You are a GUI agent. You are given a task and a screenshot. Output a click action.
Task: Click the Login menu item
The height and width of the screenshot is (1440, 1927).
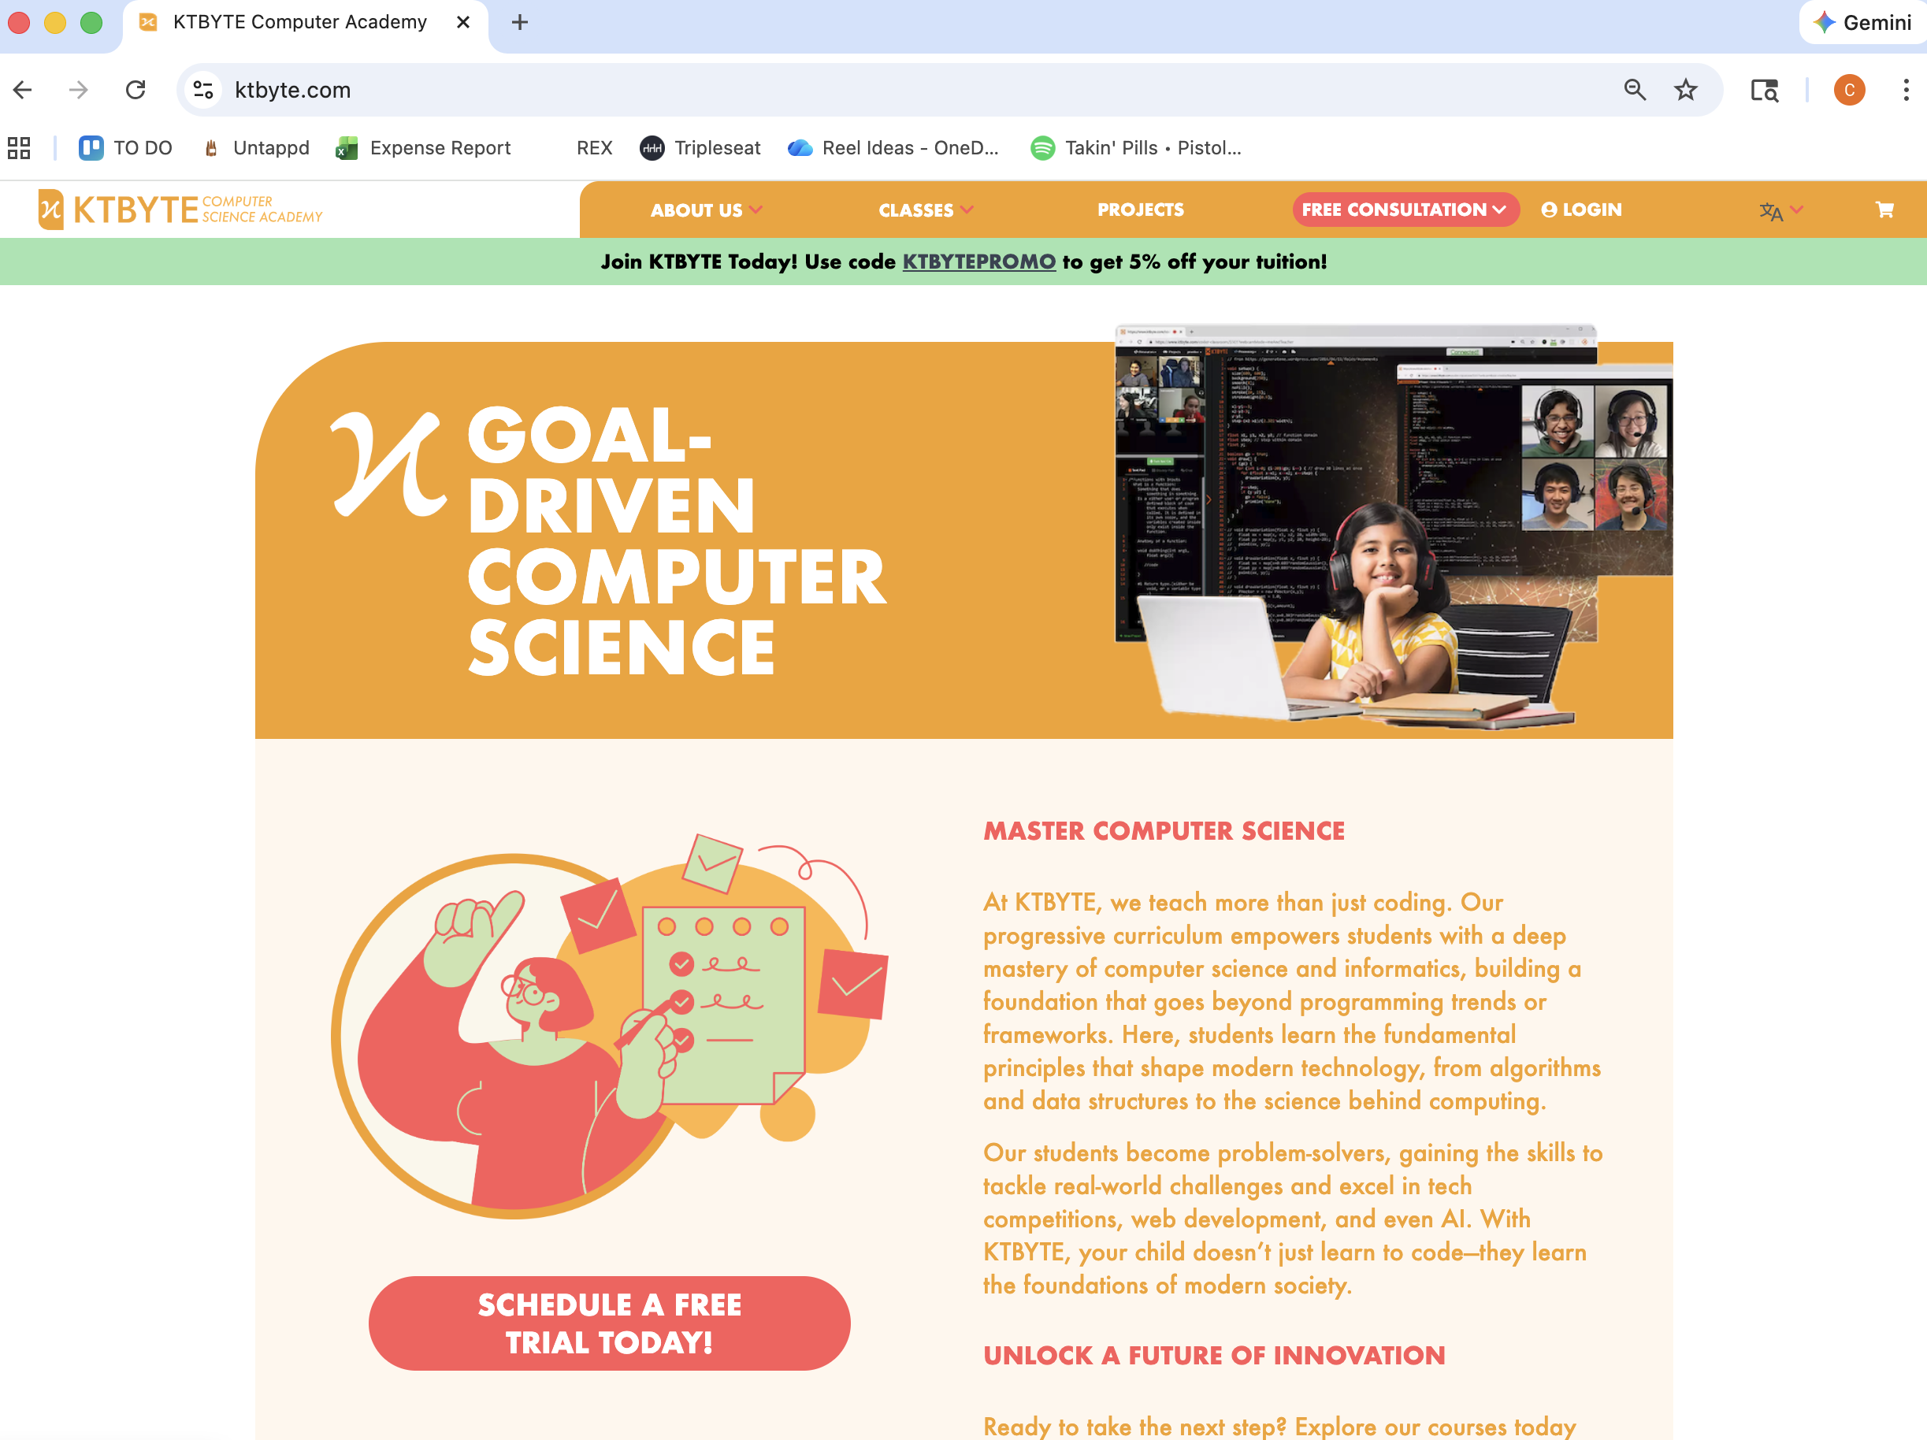(1581, 210)
